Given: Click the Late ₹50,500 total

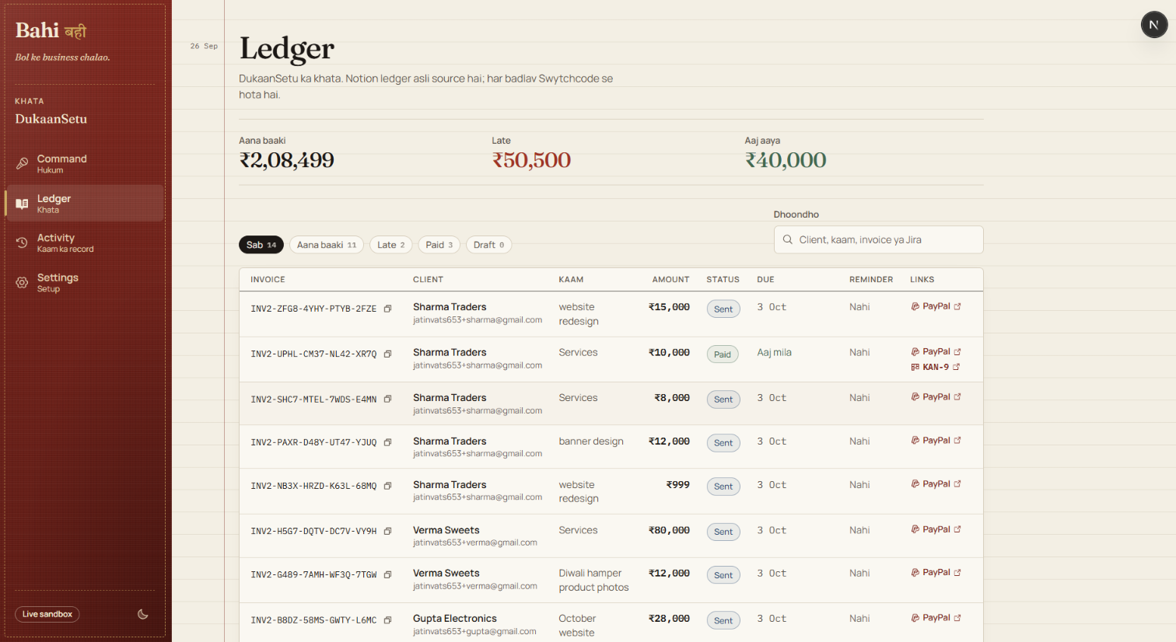Looking at the screenshot, I should pyautogui.click(x=532, y=160).
